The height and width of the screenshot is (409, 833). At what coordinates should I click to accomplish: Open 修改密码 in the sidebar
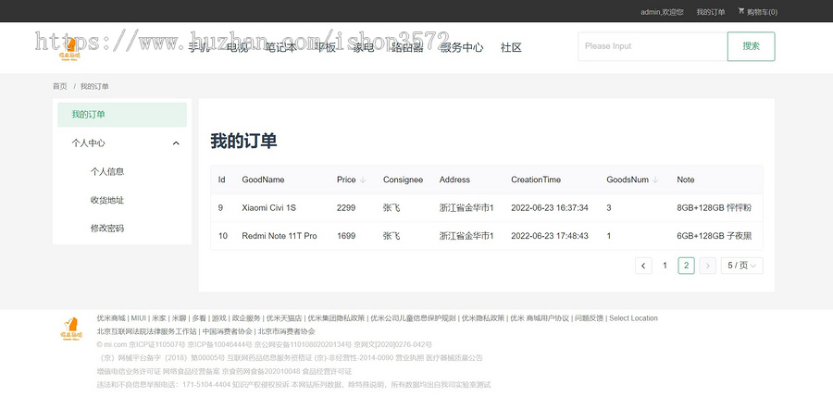click(107, 229)
